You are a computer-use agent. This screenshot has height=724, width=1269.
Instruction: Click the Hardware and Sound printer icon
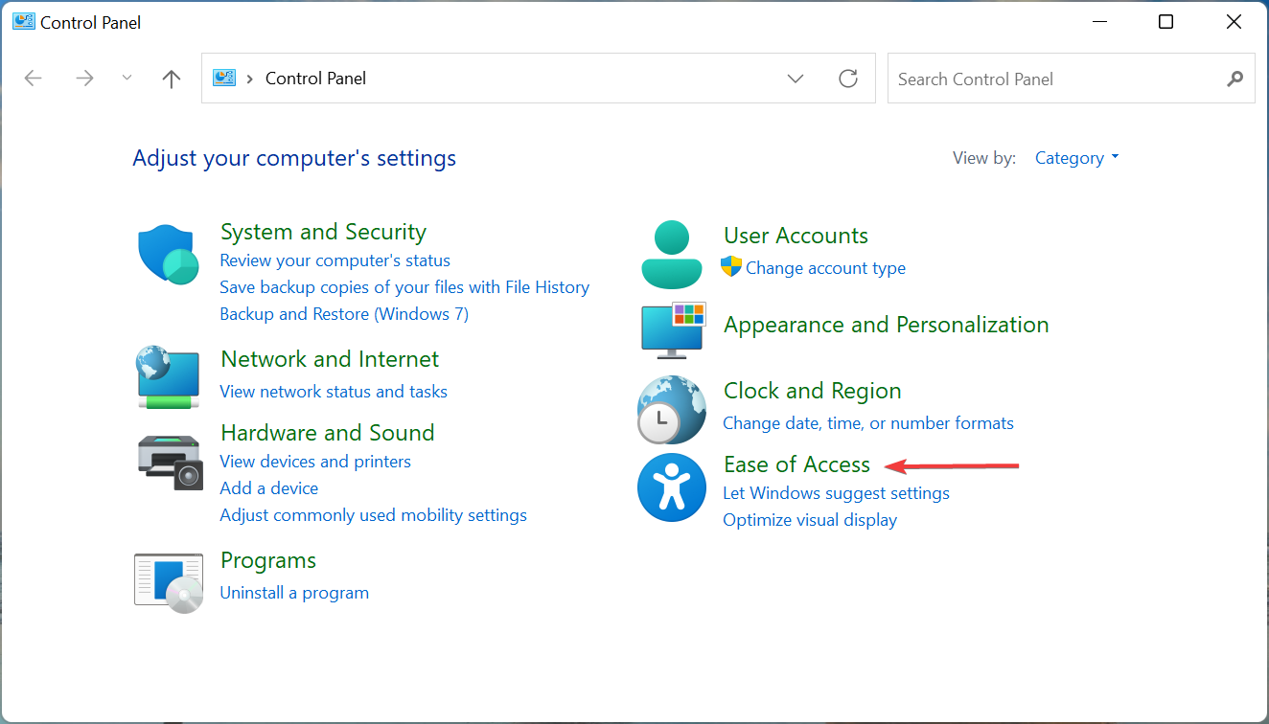click(x=170, y=463)
